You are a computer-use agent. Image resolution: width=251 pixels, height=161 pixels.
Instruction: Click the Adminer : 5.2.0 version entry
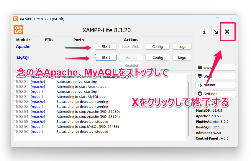click(208, 133)
